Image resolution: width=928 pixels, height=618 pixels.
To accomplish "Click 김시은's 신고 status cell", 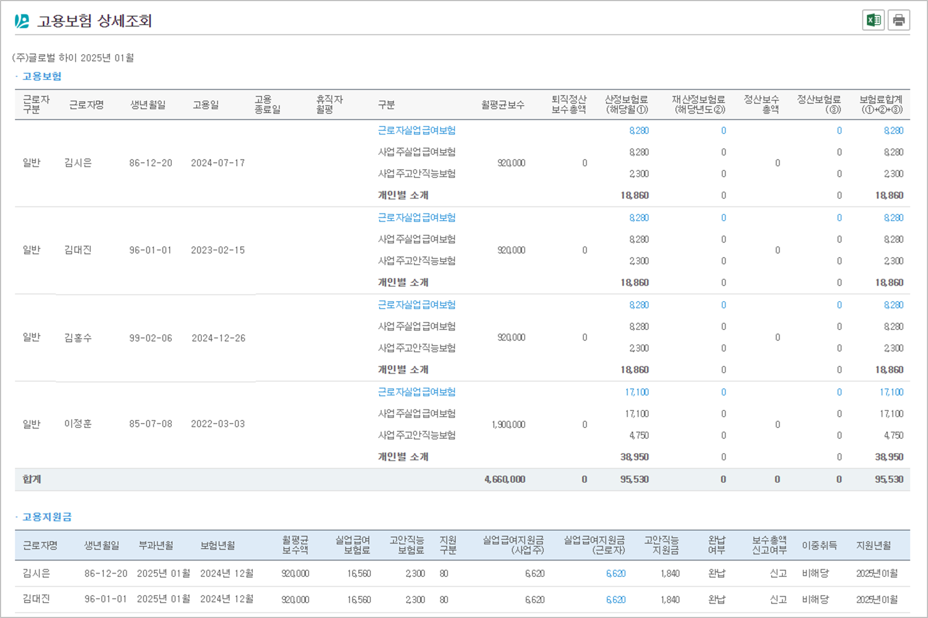I will 778,573.
